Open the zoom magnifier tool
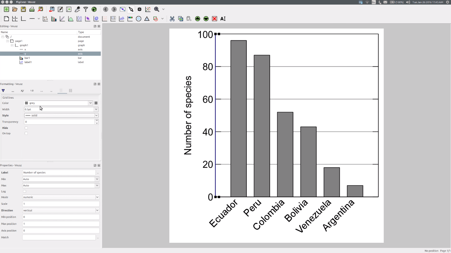451x253 pixels. point(157,9)
